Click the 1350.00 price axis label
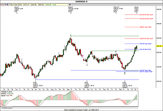 tap(159, 38)
